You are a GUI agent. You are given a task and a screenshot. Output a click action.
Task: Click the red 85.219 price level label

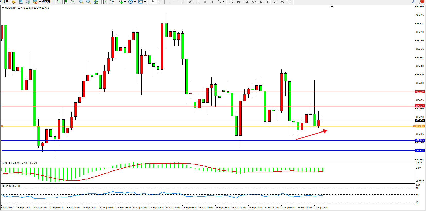(x=420, y=92)
